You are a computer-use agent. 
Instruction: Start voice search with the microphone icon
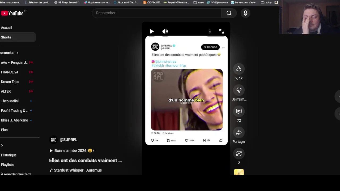(245, 13)
